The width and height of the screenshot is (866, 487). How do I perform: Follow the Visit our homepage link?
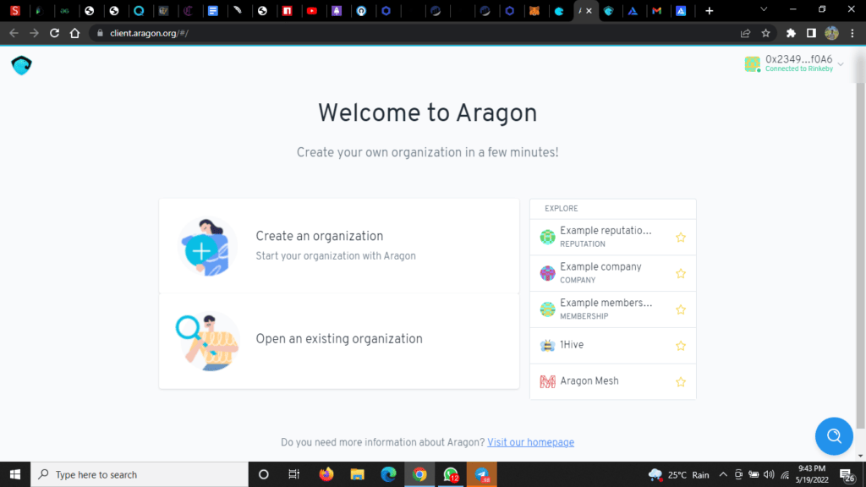[x=530, y=442]
